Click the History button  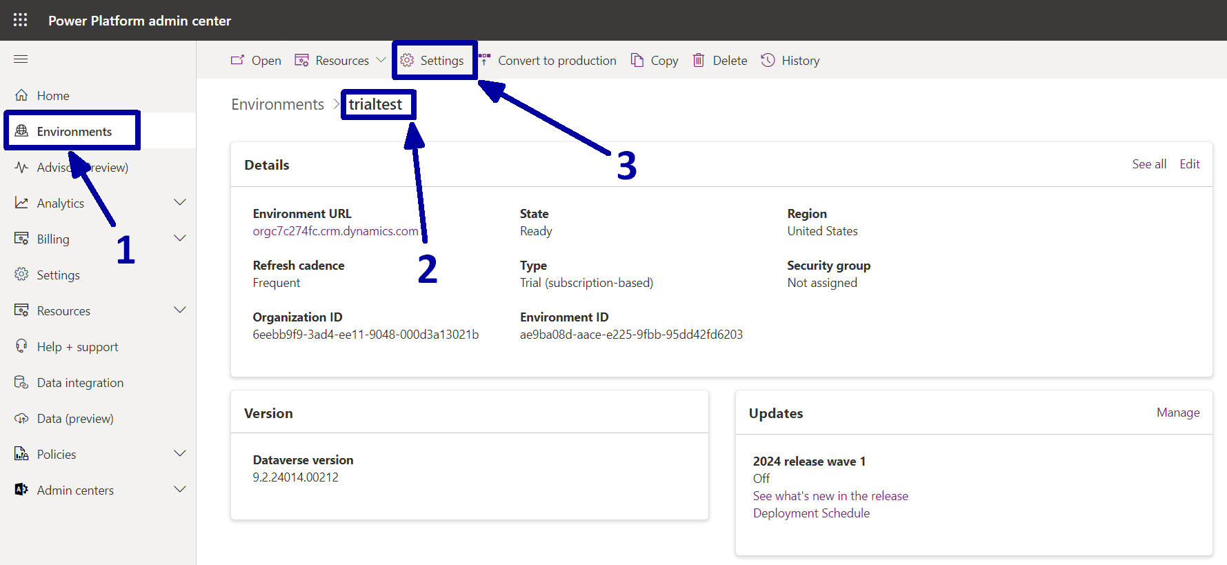click(x=790, y=60)
